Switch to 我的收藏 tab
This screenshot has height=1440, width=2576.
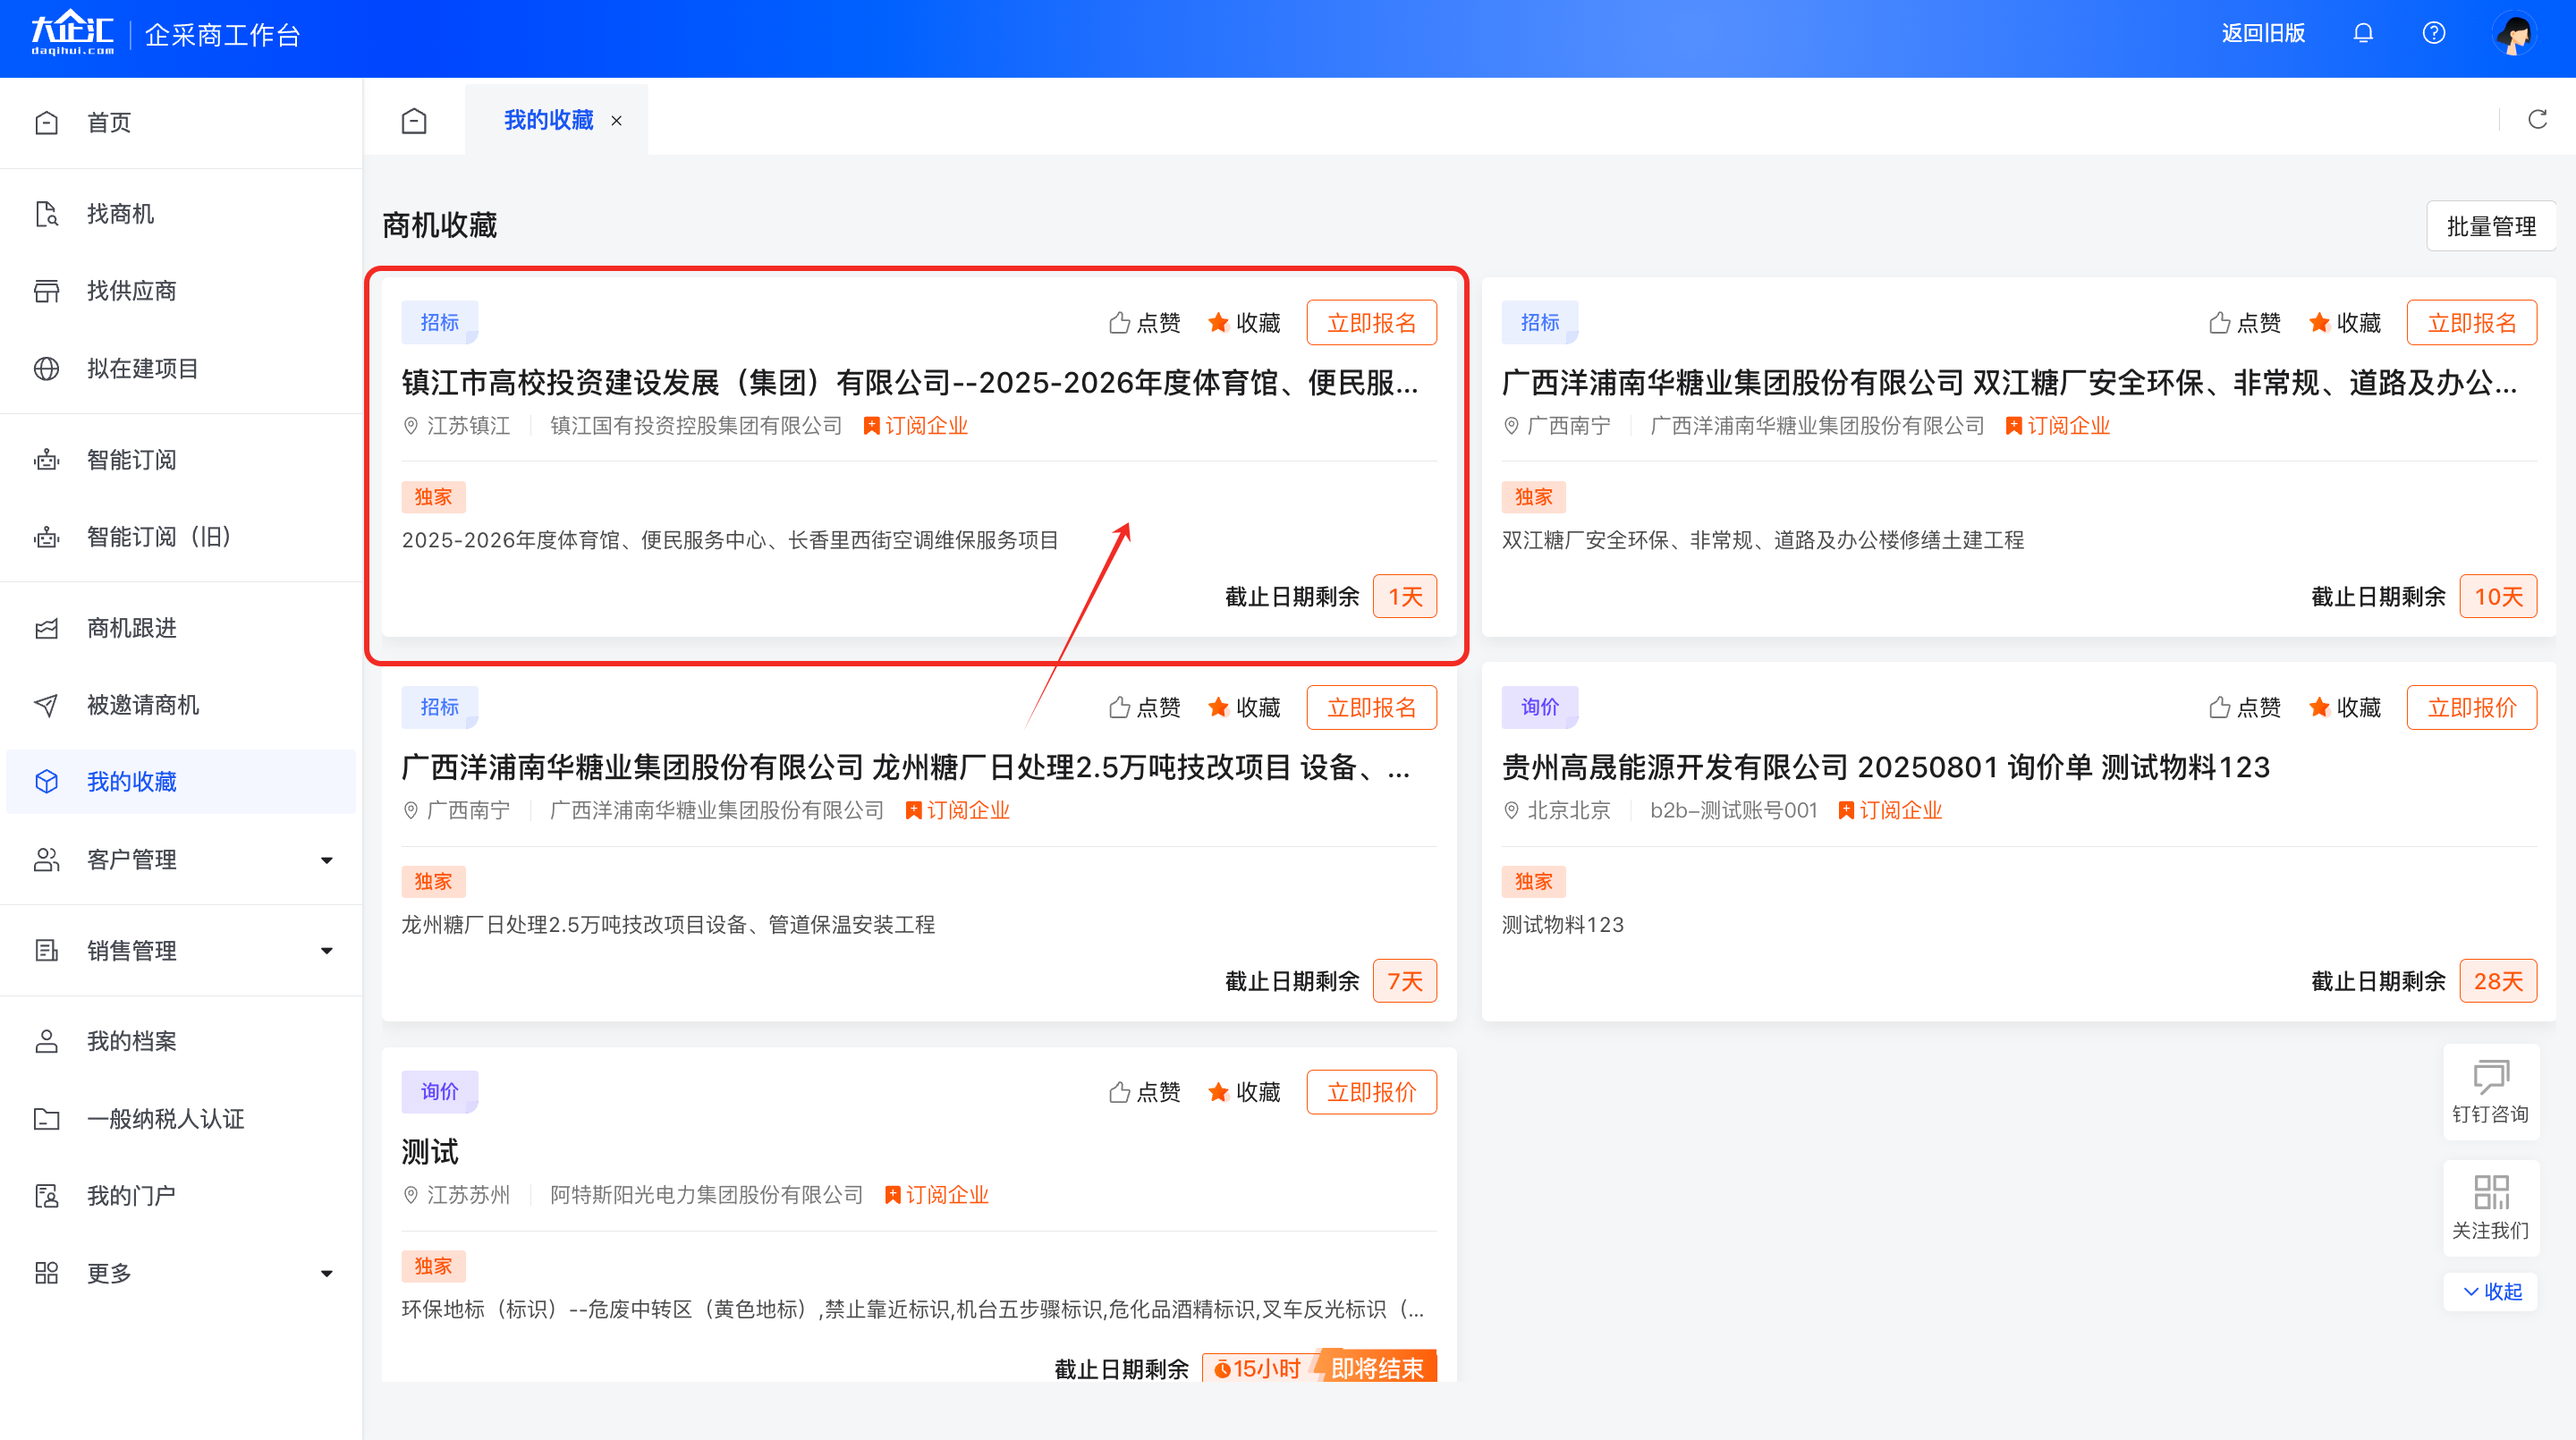point(548,120)
